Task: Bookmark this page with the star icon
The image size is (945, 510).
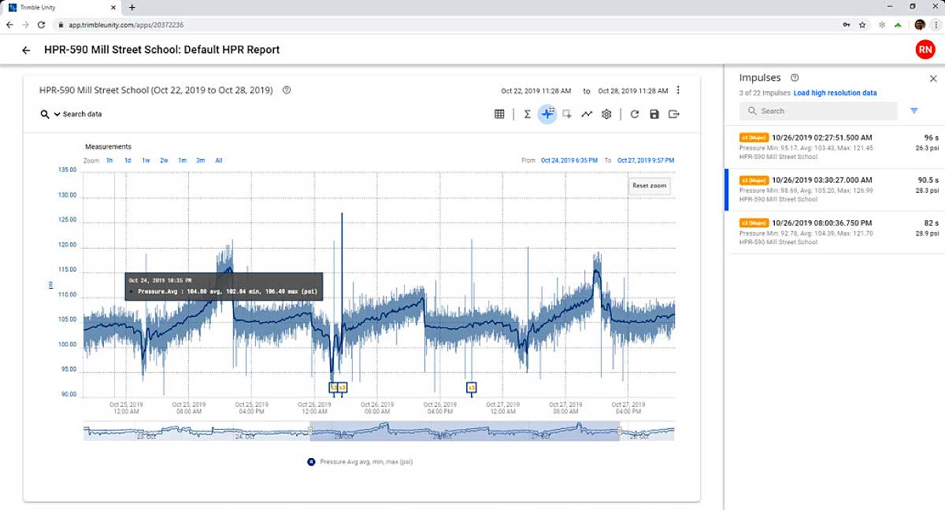Action: tap(862, 25)
